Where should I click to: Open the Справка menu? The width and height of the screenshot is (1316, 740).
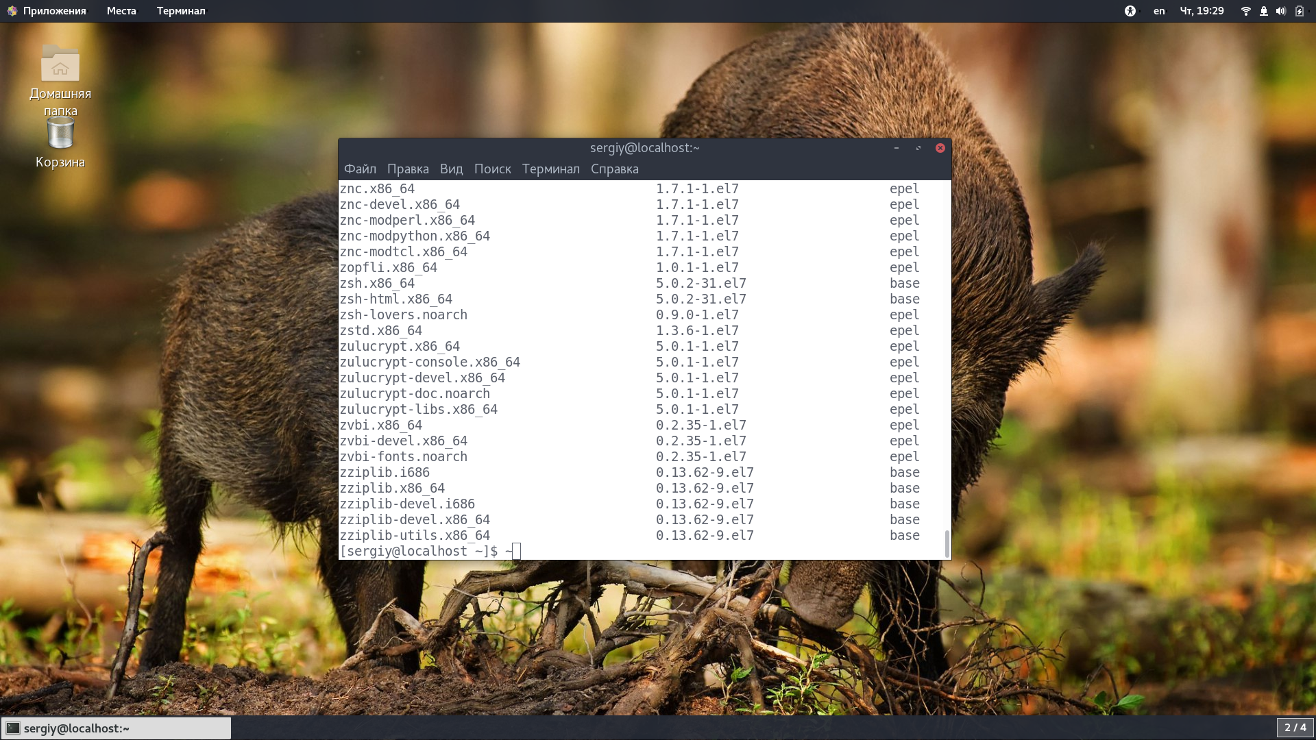click(614, 169)
